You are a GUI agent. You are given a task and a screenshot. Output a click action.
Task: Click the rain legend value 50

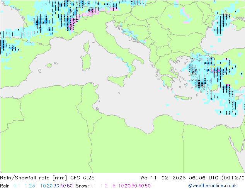coord(70,186)
